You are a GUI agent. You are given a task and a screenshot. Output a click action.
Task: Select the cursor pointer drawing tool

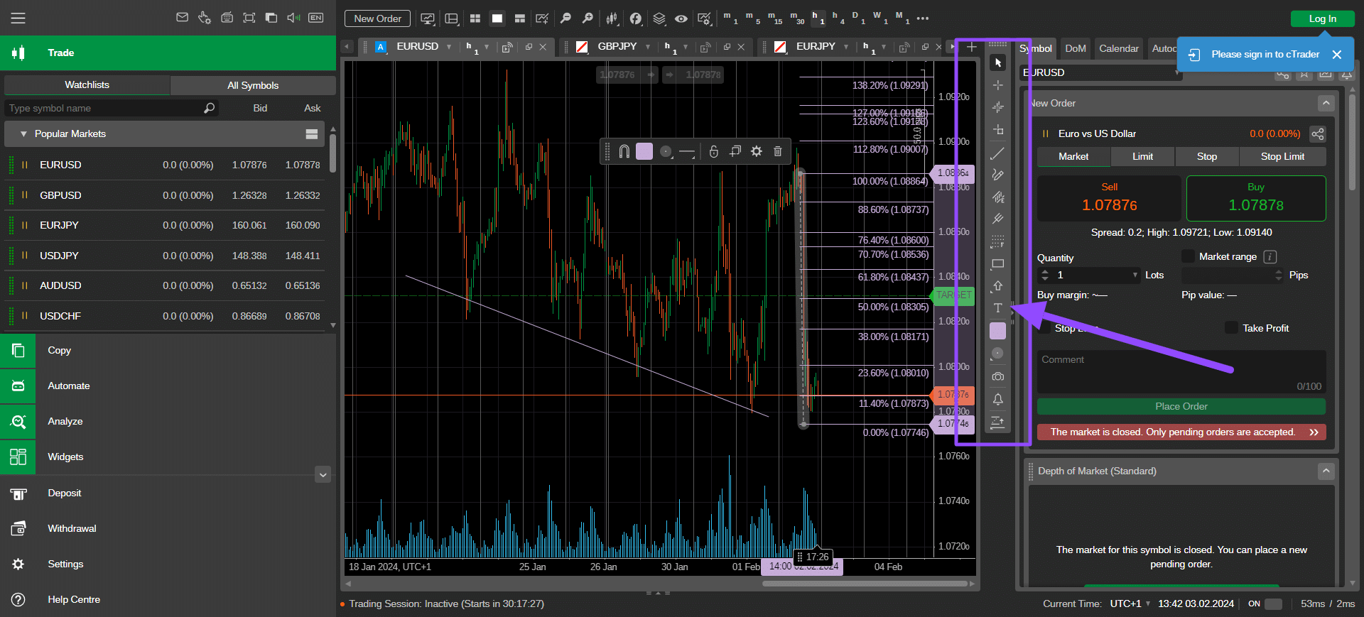(x=998, y=63)
